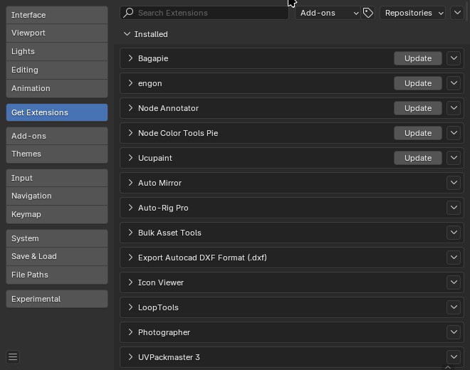Expand the Photographer details

click(130, 332)
